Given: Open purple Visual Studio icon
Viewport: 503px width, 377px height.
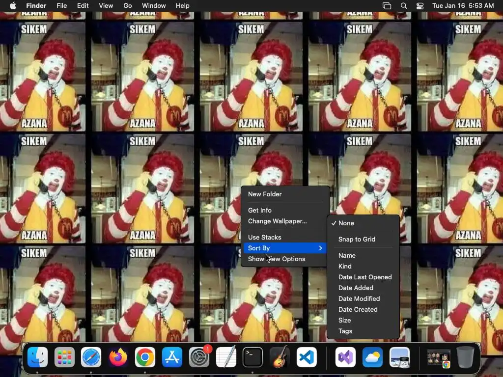Looking at the screenshot, I should coord(345,357).
